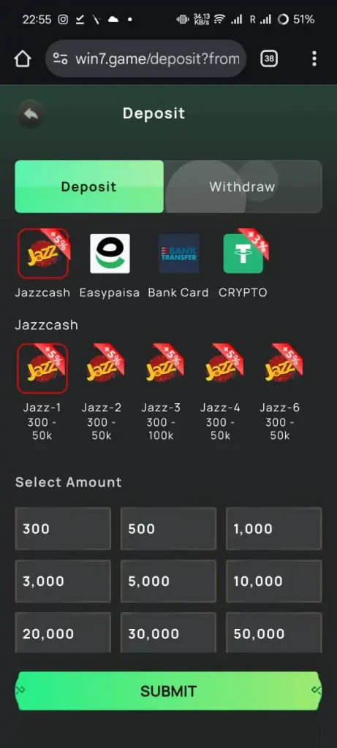The height and width of the screenshot is (748, 337).
Task: Open the browser three-dot menu
Action: [x=314, y=58]
